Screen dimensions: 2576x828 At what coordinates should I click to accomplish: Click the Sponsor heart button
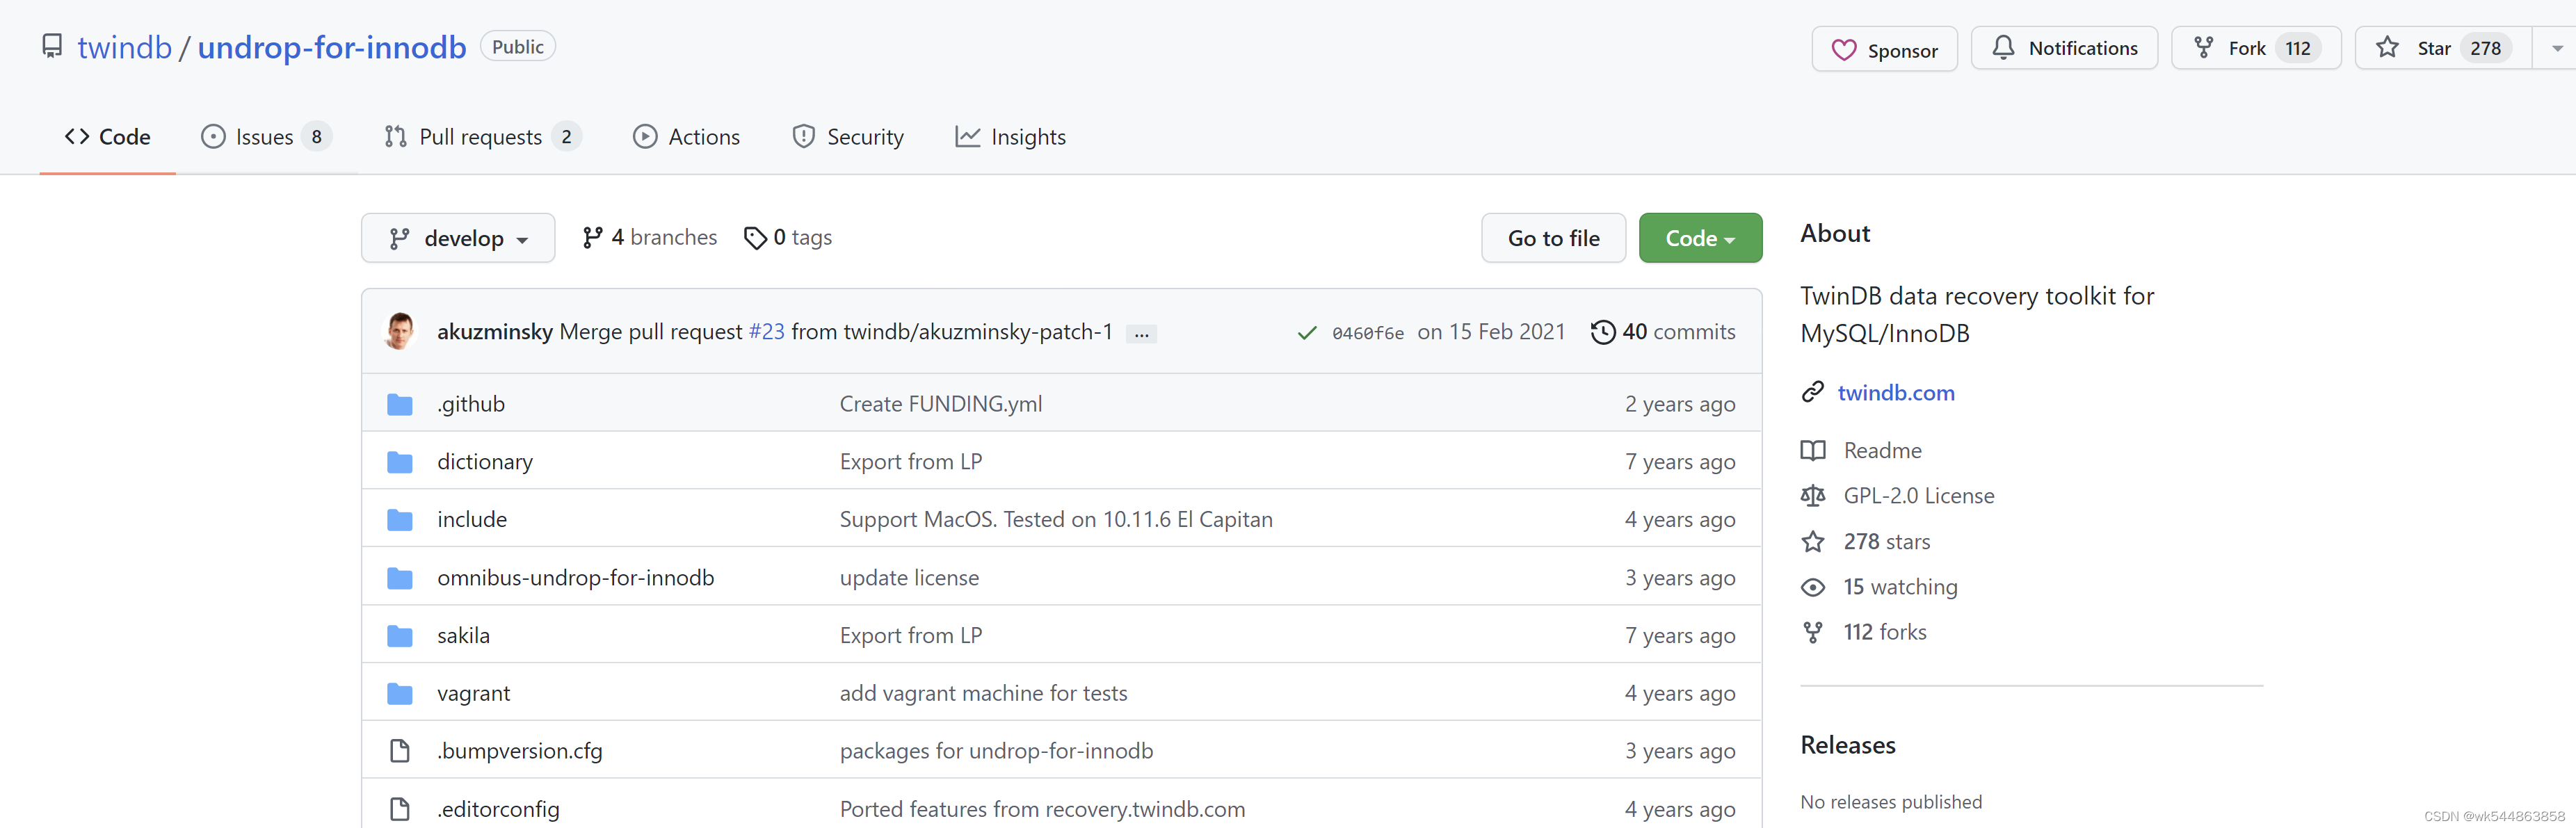(x=1883, y=49)
